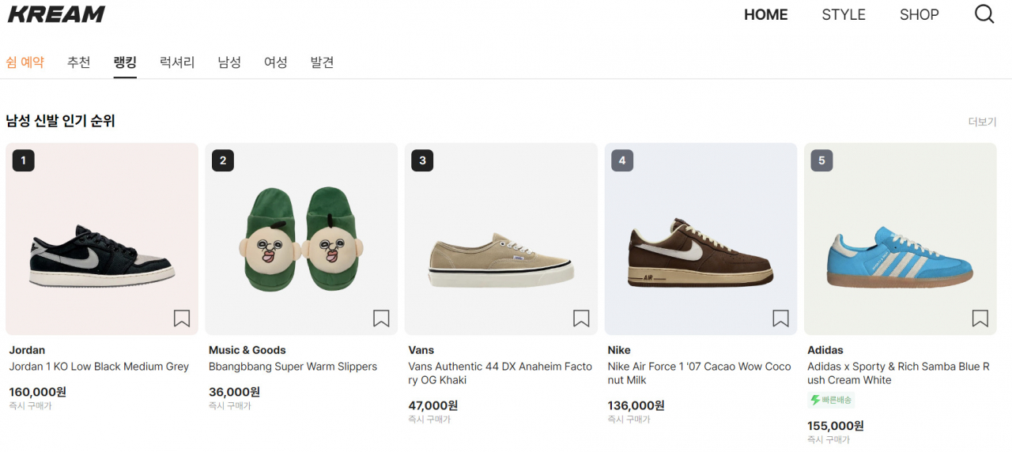Open 'Vans Authentic 44 DX Anaheim Factory' title

[x=500, y=373]
